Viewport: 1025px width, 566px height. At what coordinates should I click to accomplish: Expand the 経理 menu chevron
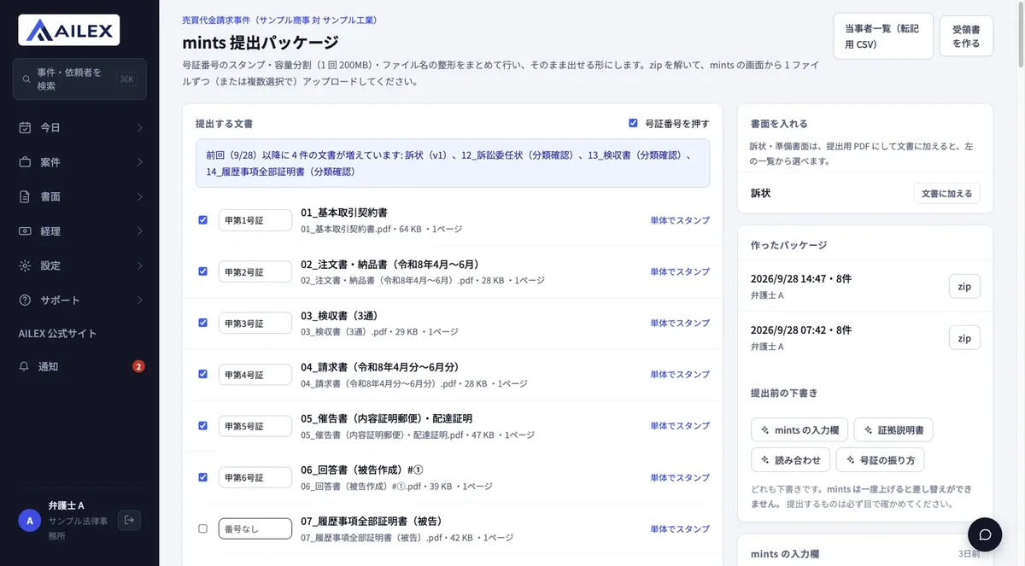pyautogui.click(x=139, y=230)
